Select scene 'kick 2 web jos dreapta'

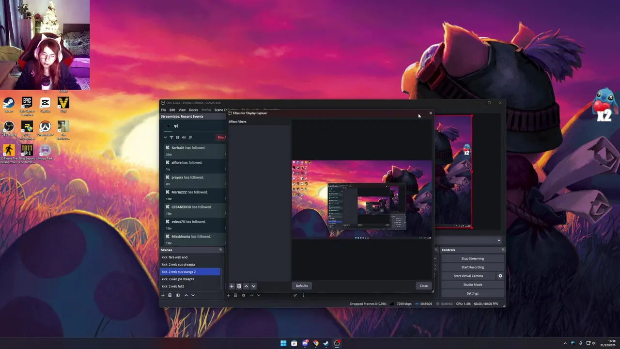pos(190,279)
